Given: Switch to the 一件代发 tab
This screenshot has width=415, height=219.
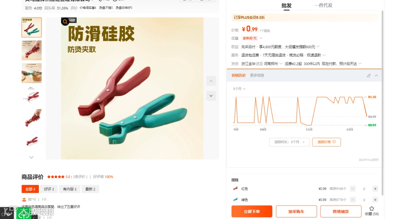Looking at the screenshot, I should [x=323, y=5].
